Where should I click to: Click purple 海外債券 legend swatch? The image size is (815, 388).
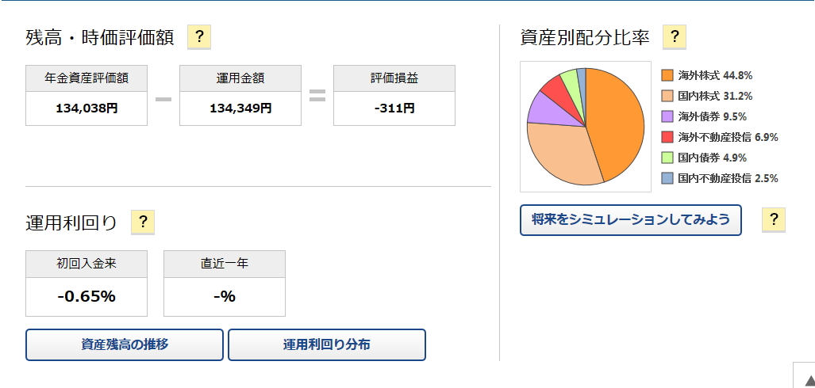pos(667,116)
